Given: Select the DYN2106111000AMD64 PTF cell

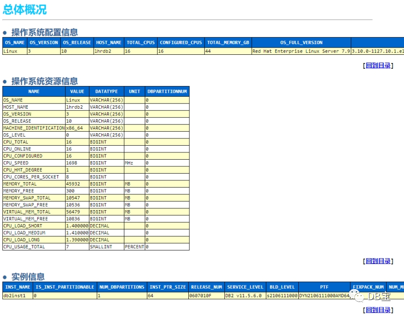Looking at the screenshot, I should click(x=324, y=296).
